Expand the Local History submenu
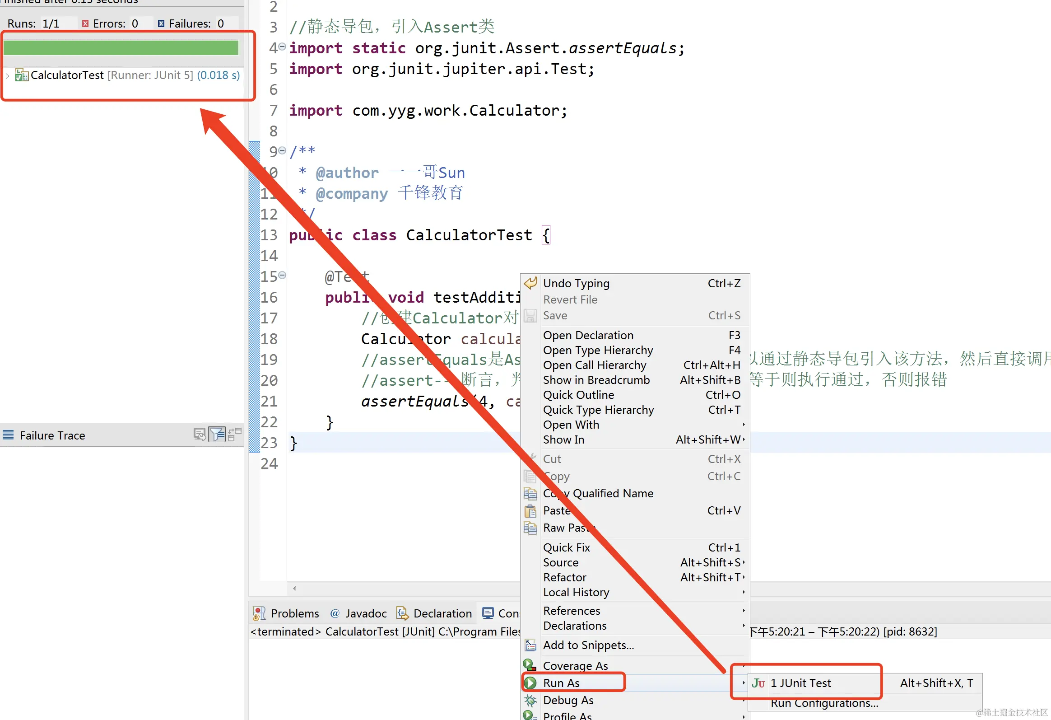1051x720 pixels. click(x=635, y=592)
